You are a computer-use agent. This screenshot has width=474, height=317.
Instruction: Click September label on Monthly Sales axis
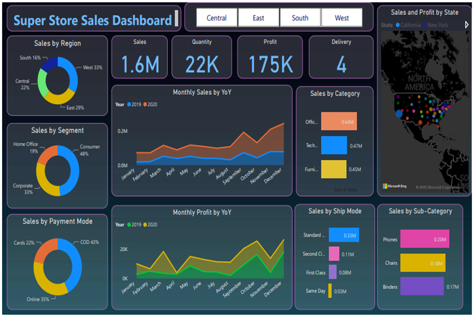(x=232, y=176)
